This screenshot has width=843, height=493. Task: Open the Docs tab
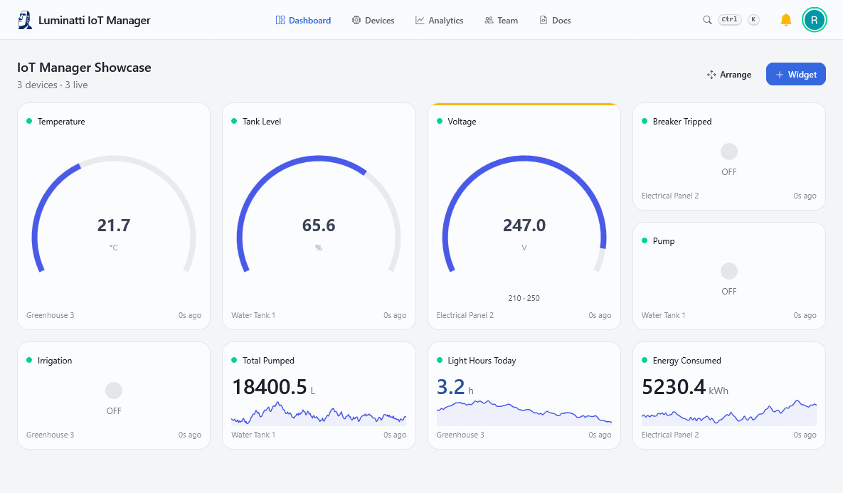pos(555,20)
